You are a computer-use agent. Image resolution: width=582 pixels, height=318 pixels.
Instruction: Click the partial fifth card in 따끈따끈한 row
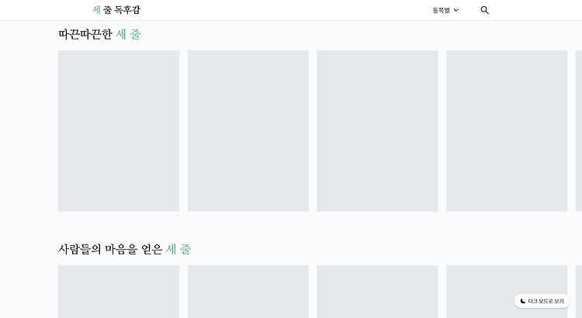point(579,131)
